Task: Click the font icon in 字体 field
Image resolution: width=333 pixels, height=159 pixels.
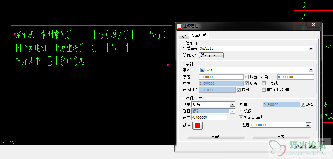Action: tap(202, 70)
